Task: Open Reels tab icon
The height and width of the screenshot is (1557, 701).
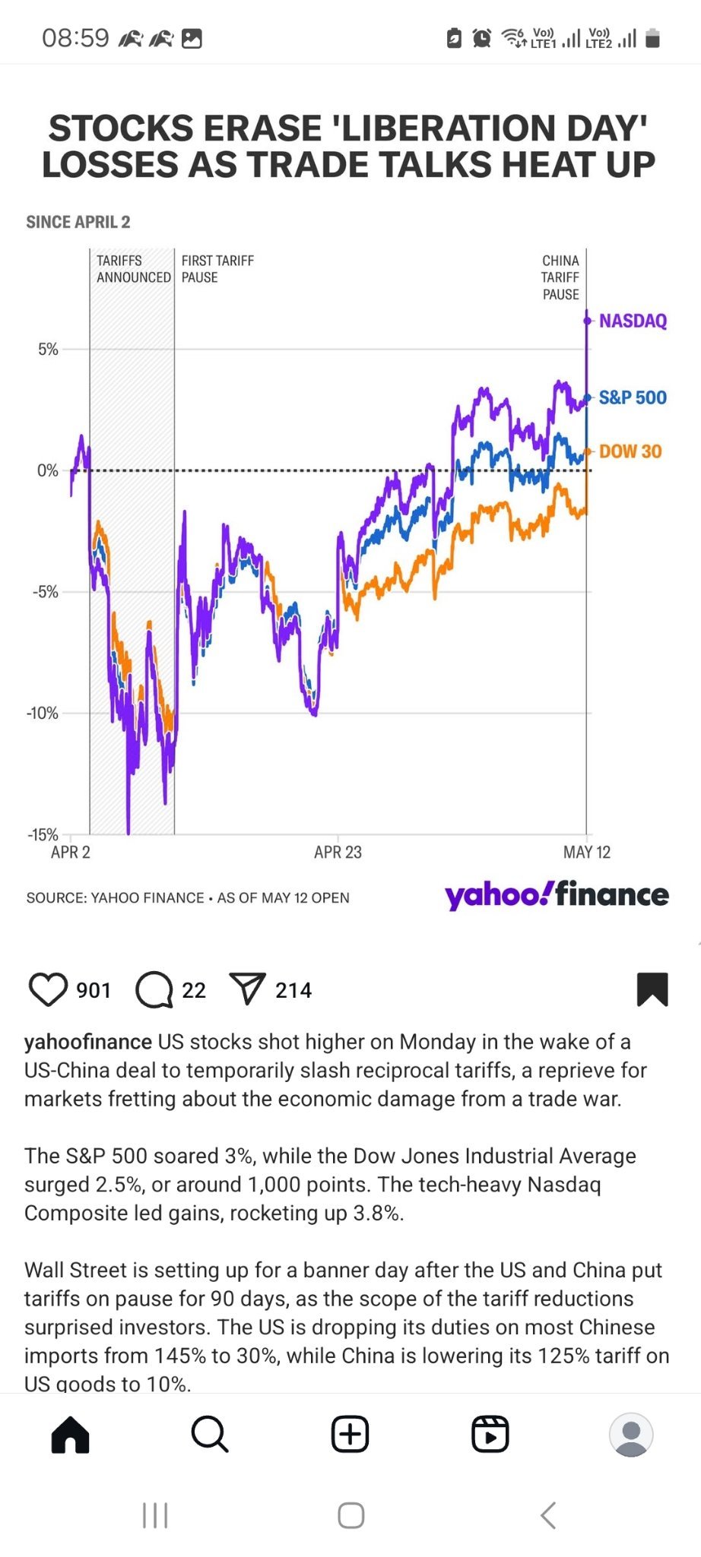Action: (490, 1434)
